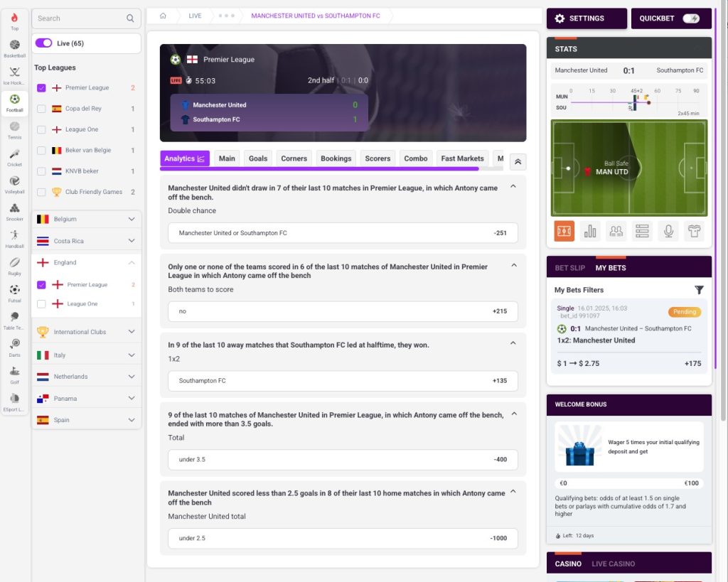Bet Manchester United or Southampton FC -251
Image resolution: width=728 pixels, height=582 pixels.
click(343, 233)
